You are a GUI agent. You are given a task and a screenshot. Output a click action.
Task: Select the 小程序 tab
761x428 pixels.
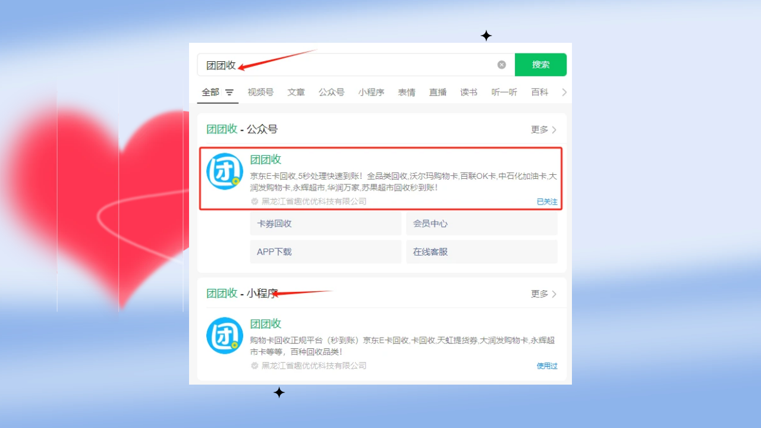click(x=371, y=92)
